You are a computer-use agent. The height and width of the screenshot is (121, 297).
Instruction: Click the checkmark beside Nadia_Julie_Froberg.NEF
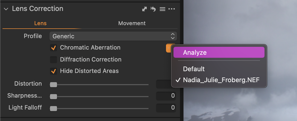[x=178, y=80]
